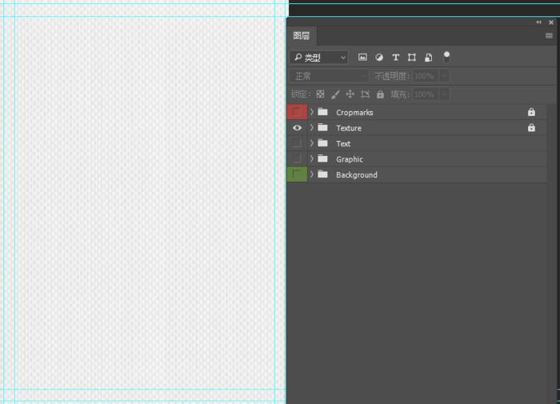Filter layers by text type
The image size is (560, 404).
click(395, 57)
